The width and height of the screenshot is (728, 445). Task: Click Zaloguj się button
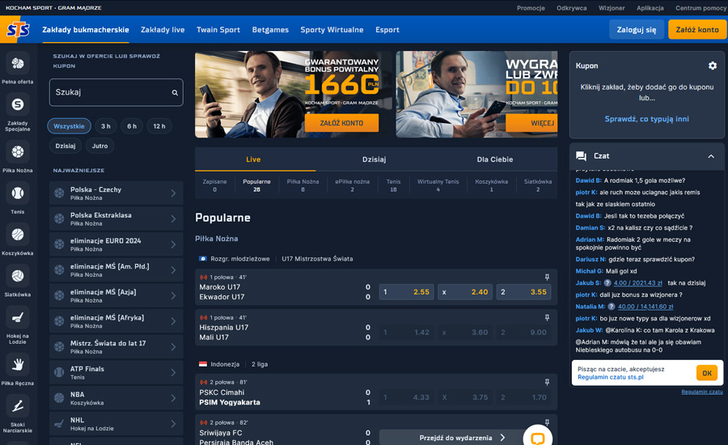(637, 30)
